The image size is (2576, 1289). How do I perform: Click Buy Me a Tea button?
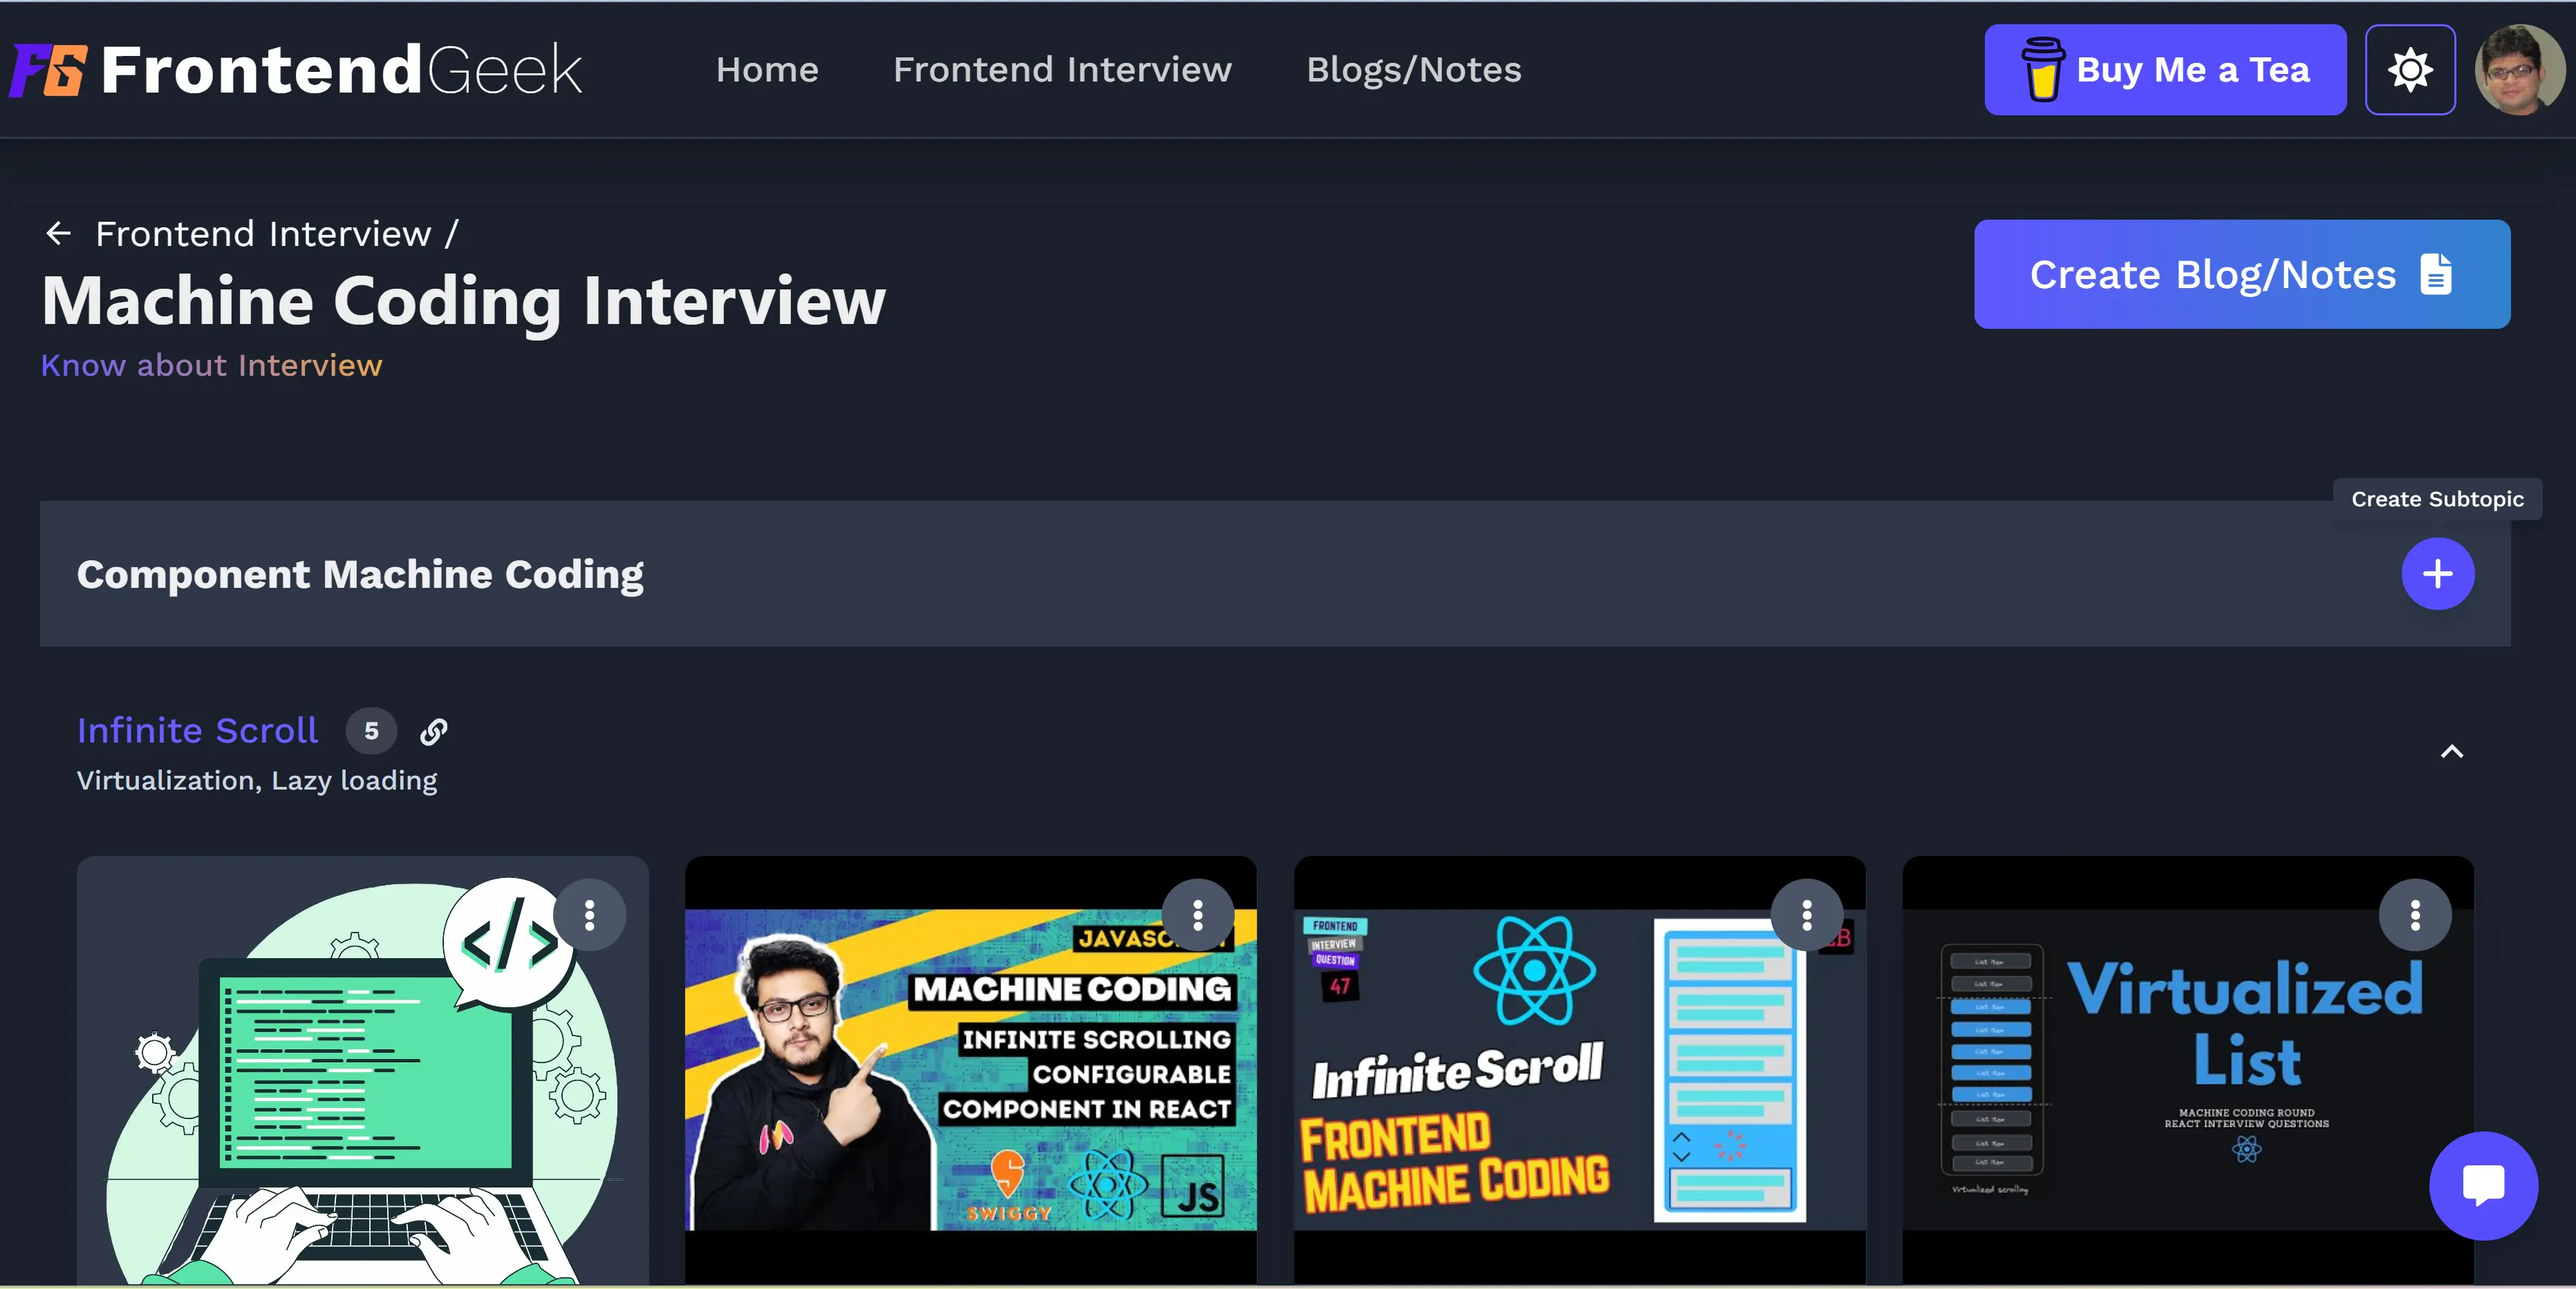[x=2165, y=70]
